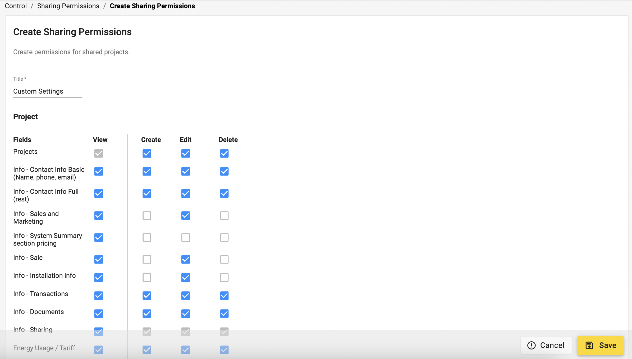This screenshot has width=632, height=359.
Task: Click the Cancel warning circle icon
Action: (x=532, y=345)
